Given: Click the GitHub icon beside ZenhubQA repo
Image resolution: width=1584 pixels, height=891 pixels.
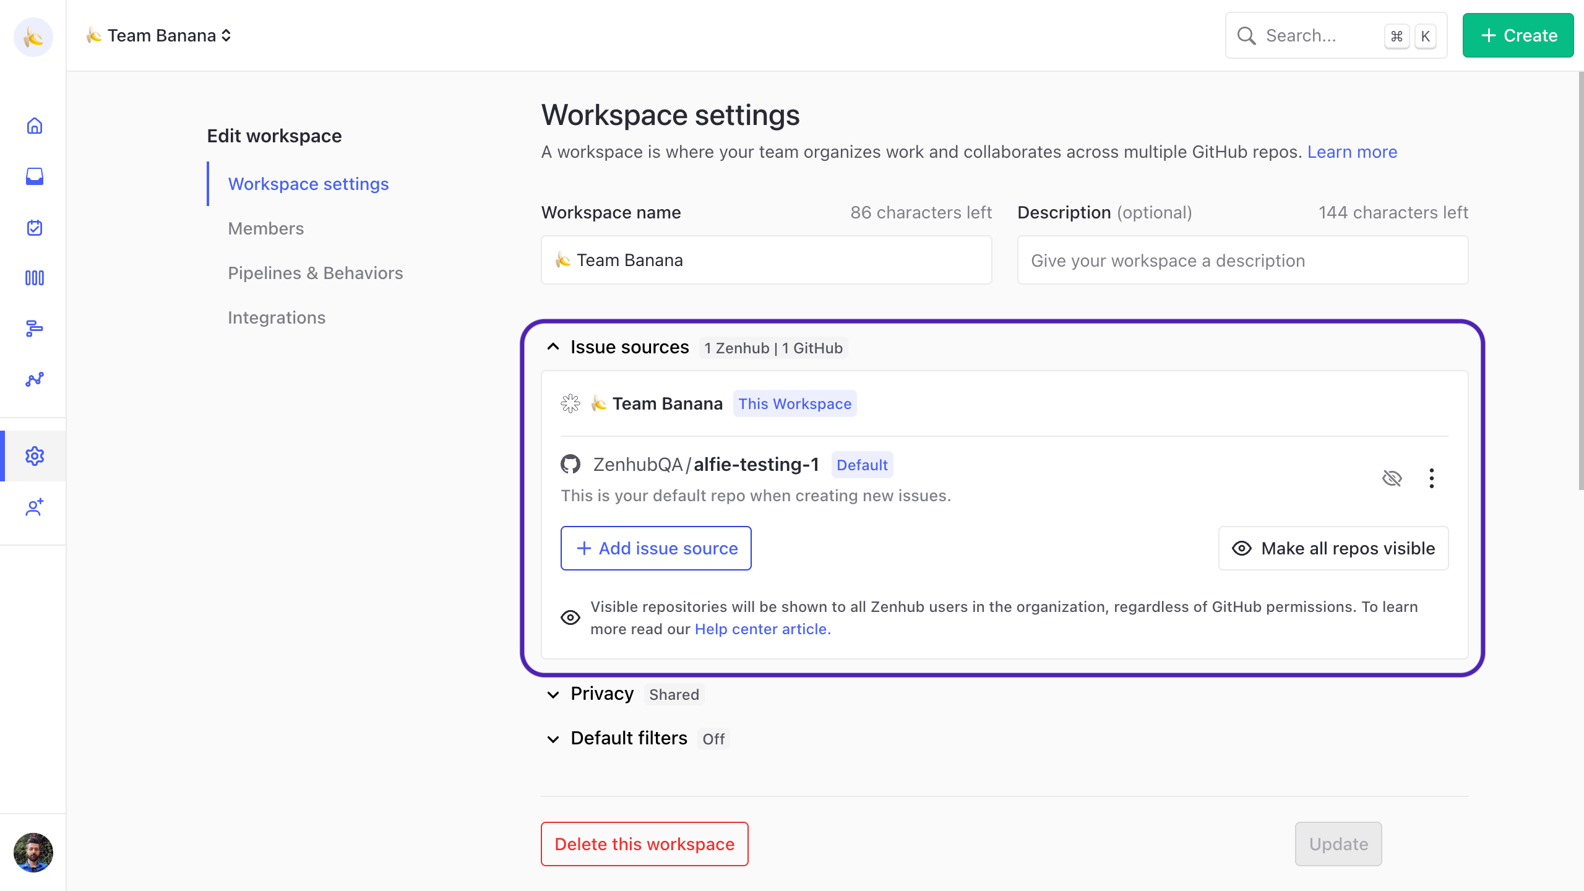Looking at the screenshot, I should point(570,464).
